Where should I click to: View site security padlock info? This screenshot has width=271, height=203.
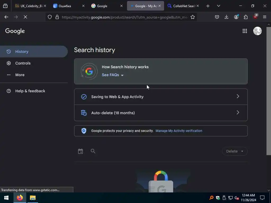point(57,17)
